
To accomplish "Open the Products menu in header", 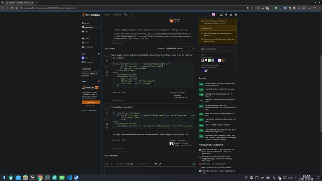I will click(x=106, y=15).
